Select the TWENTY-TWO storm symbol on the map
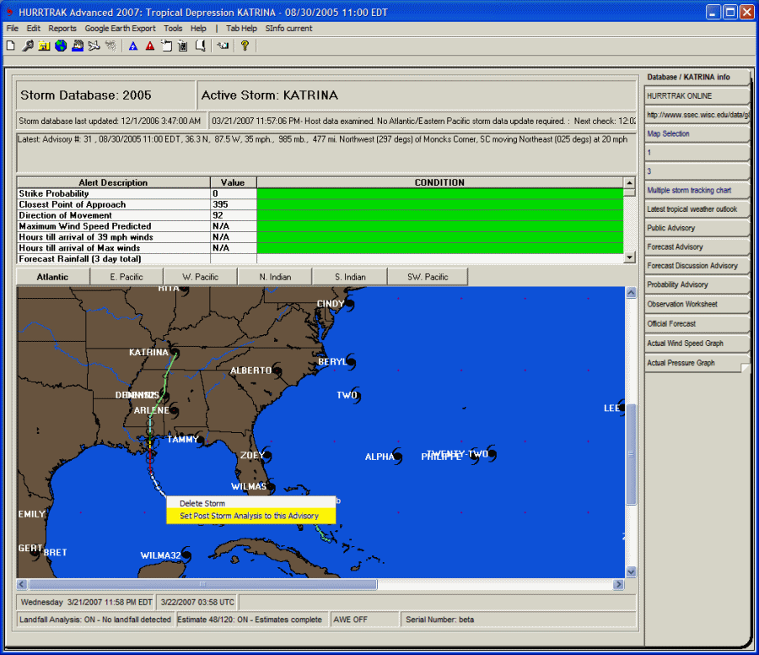Viewport: 759px width, 655px height. 492,453
